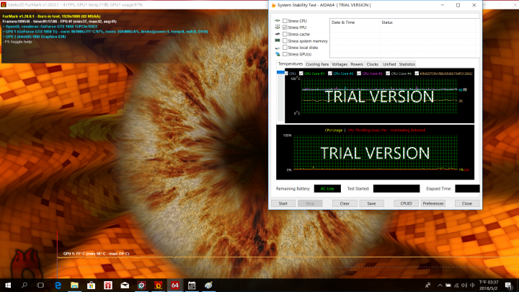Click the Save button

(x=371, y=203)
